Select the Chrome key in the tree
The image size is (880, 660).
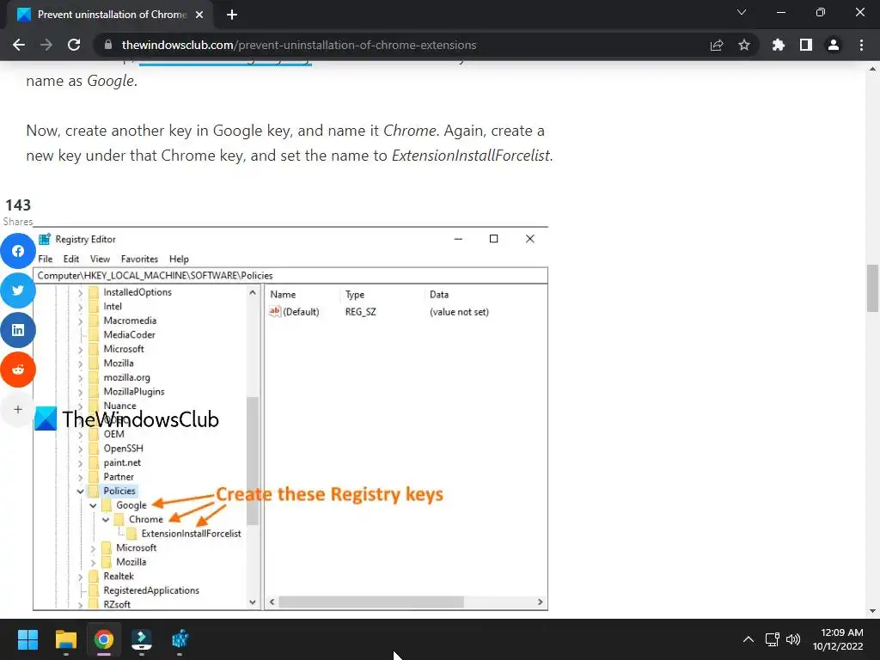(146, 520)
